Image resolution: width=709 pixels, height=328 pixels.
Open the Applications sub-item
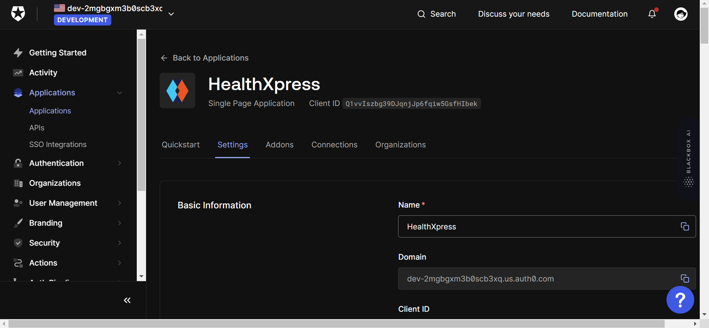point(50,111)
